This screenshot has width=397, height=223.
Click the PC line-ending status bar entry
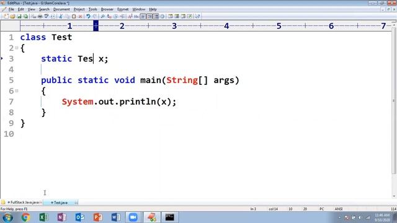pos(321,209)
